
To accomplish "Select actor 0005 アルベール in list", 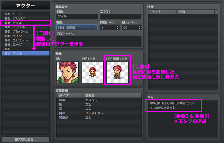I will click(26, 31).
